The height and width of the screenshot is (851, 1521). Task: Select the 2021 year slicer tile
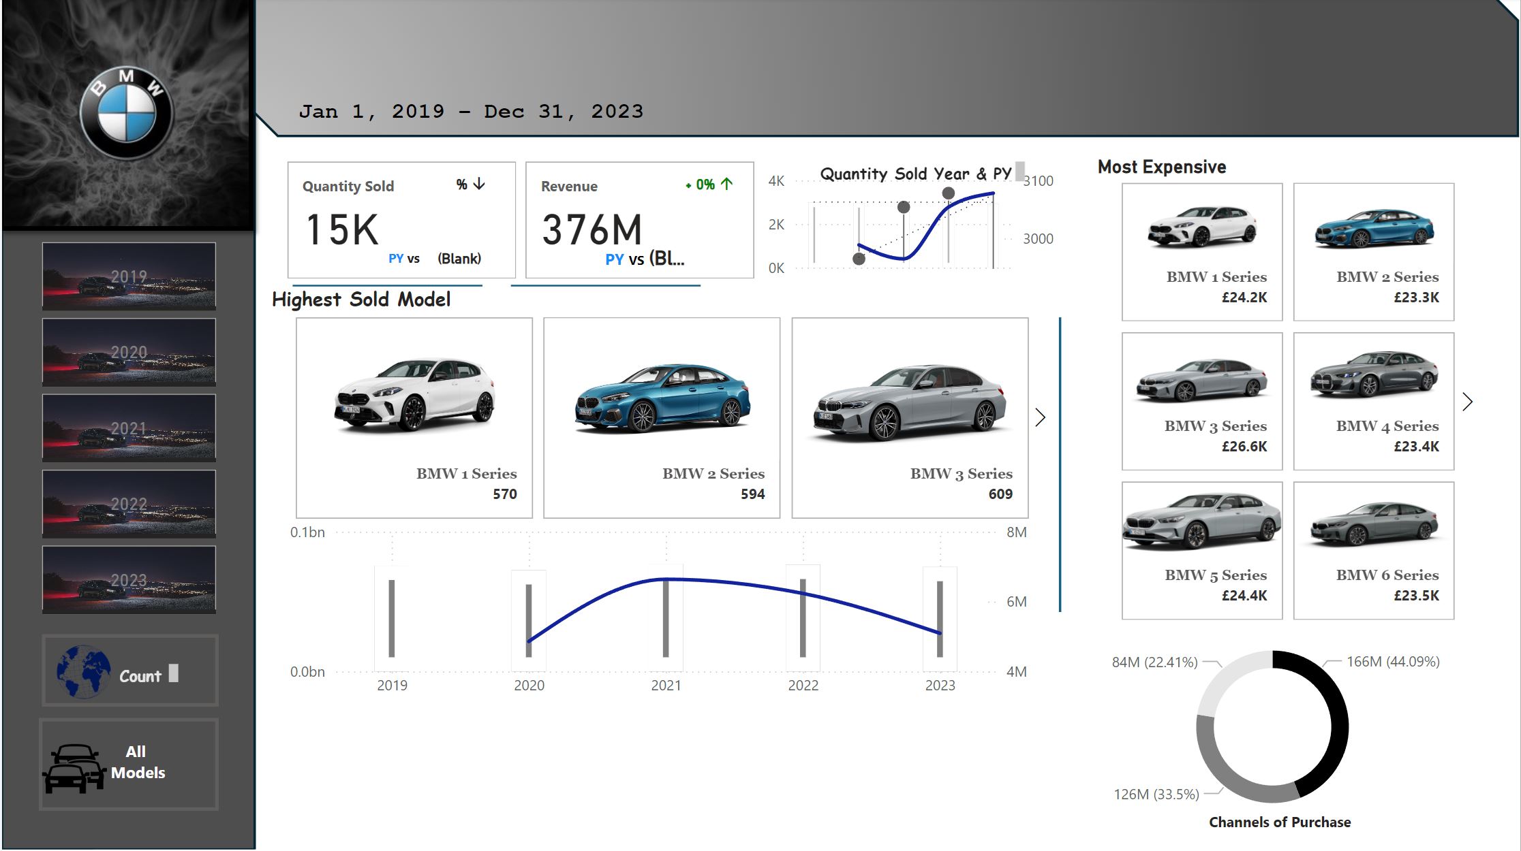tap(129, 428)
